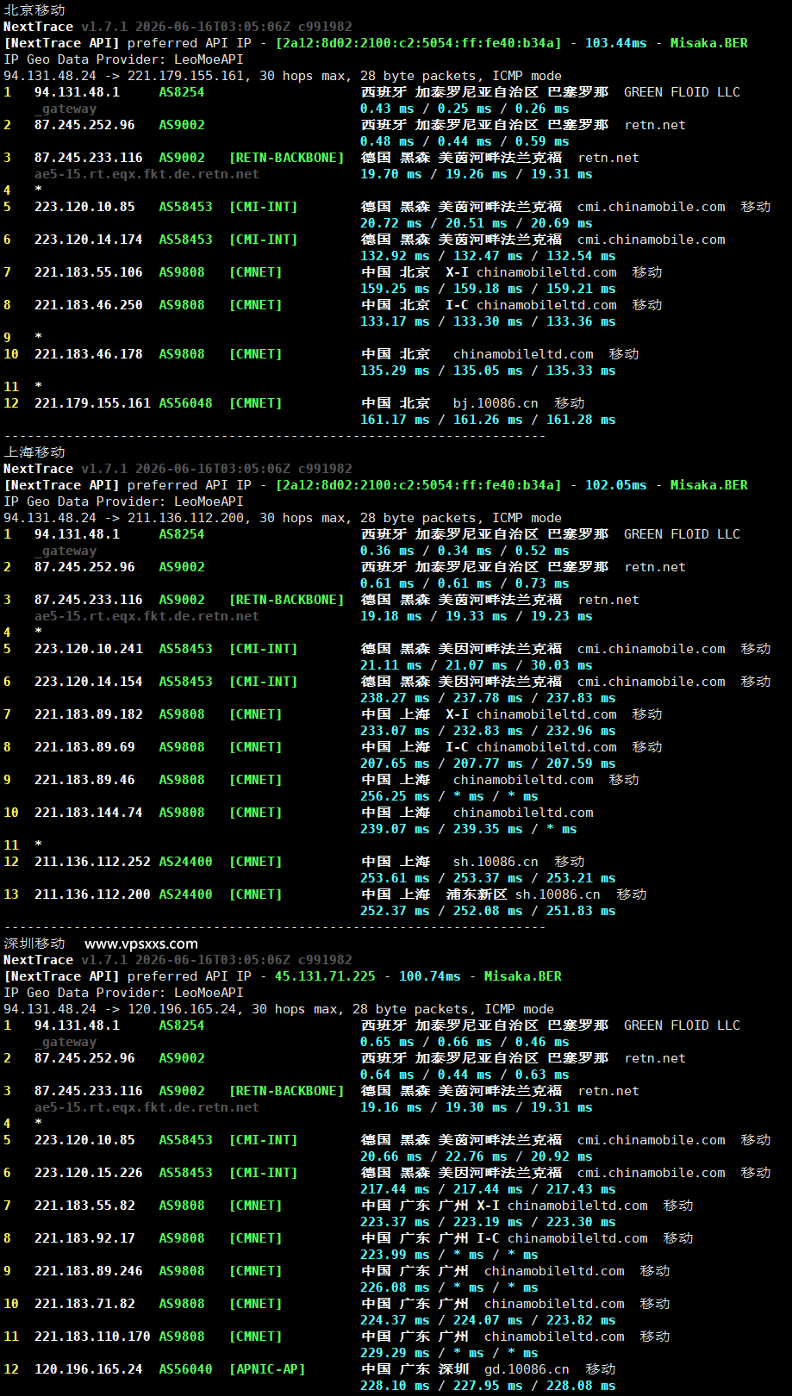The width and height of the screenshot is (792, 1396).
Task: Click the [APNIC-AP] tag
Action: (x=267, y=1369)
